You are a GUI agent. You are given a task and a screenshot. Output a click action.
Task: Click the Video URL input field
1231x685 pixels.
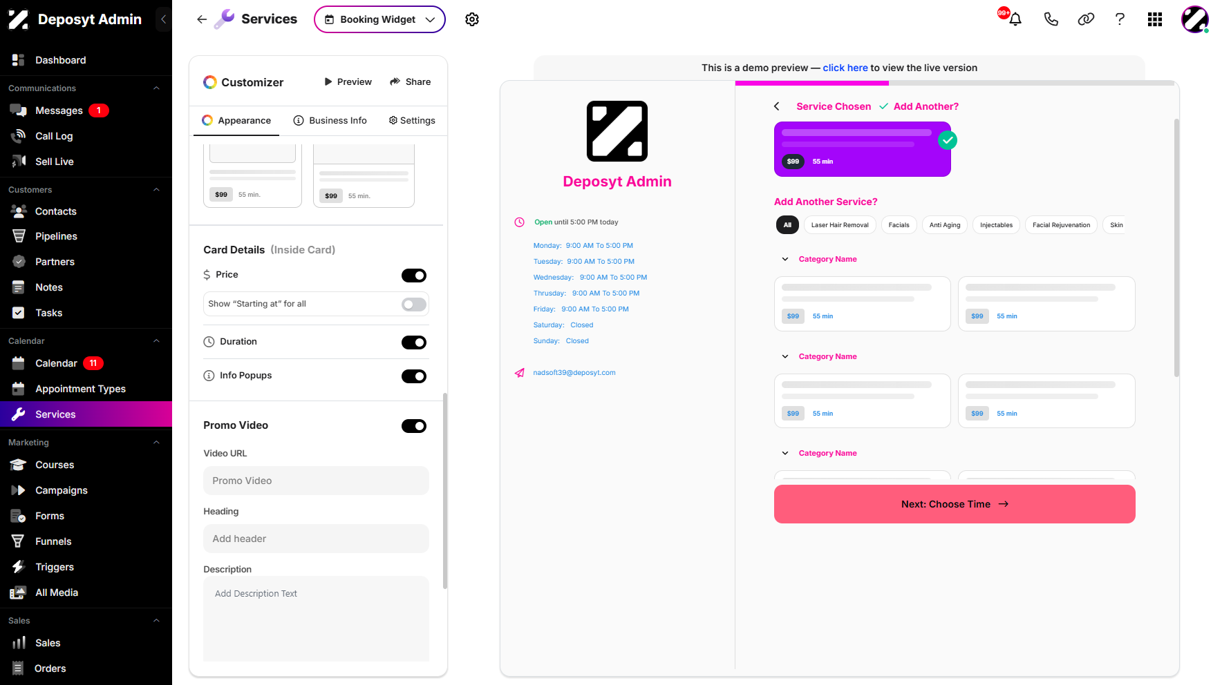[316, 481]
